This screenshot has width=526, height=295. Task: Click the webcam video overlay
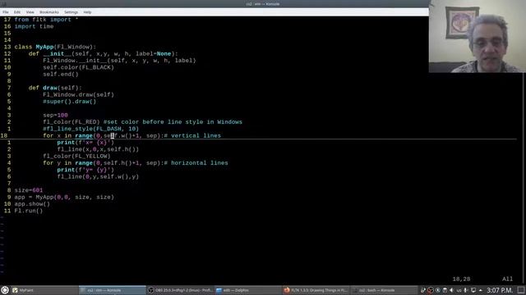[477, 36]
